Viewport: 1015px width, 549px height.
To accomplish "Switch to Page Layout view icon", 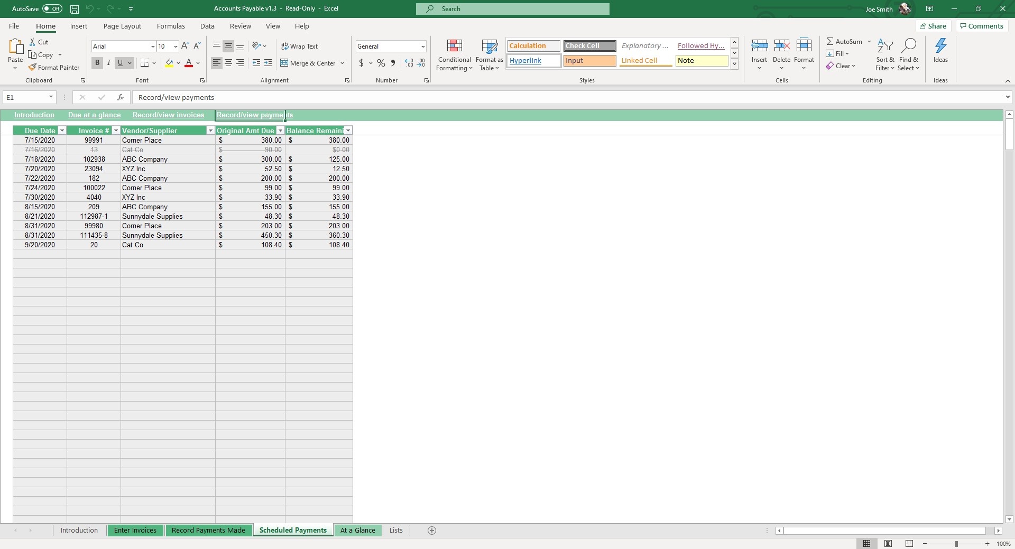I will (888, 544).
